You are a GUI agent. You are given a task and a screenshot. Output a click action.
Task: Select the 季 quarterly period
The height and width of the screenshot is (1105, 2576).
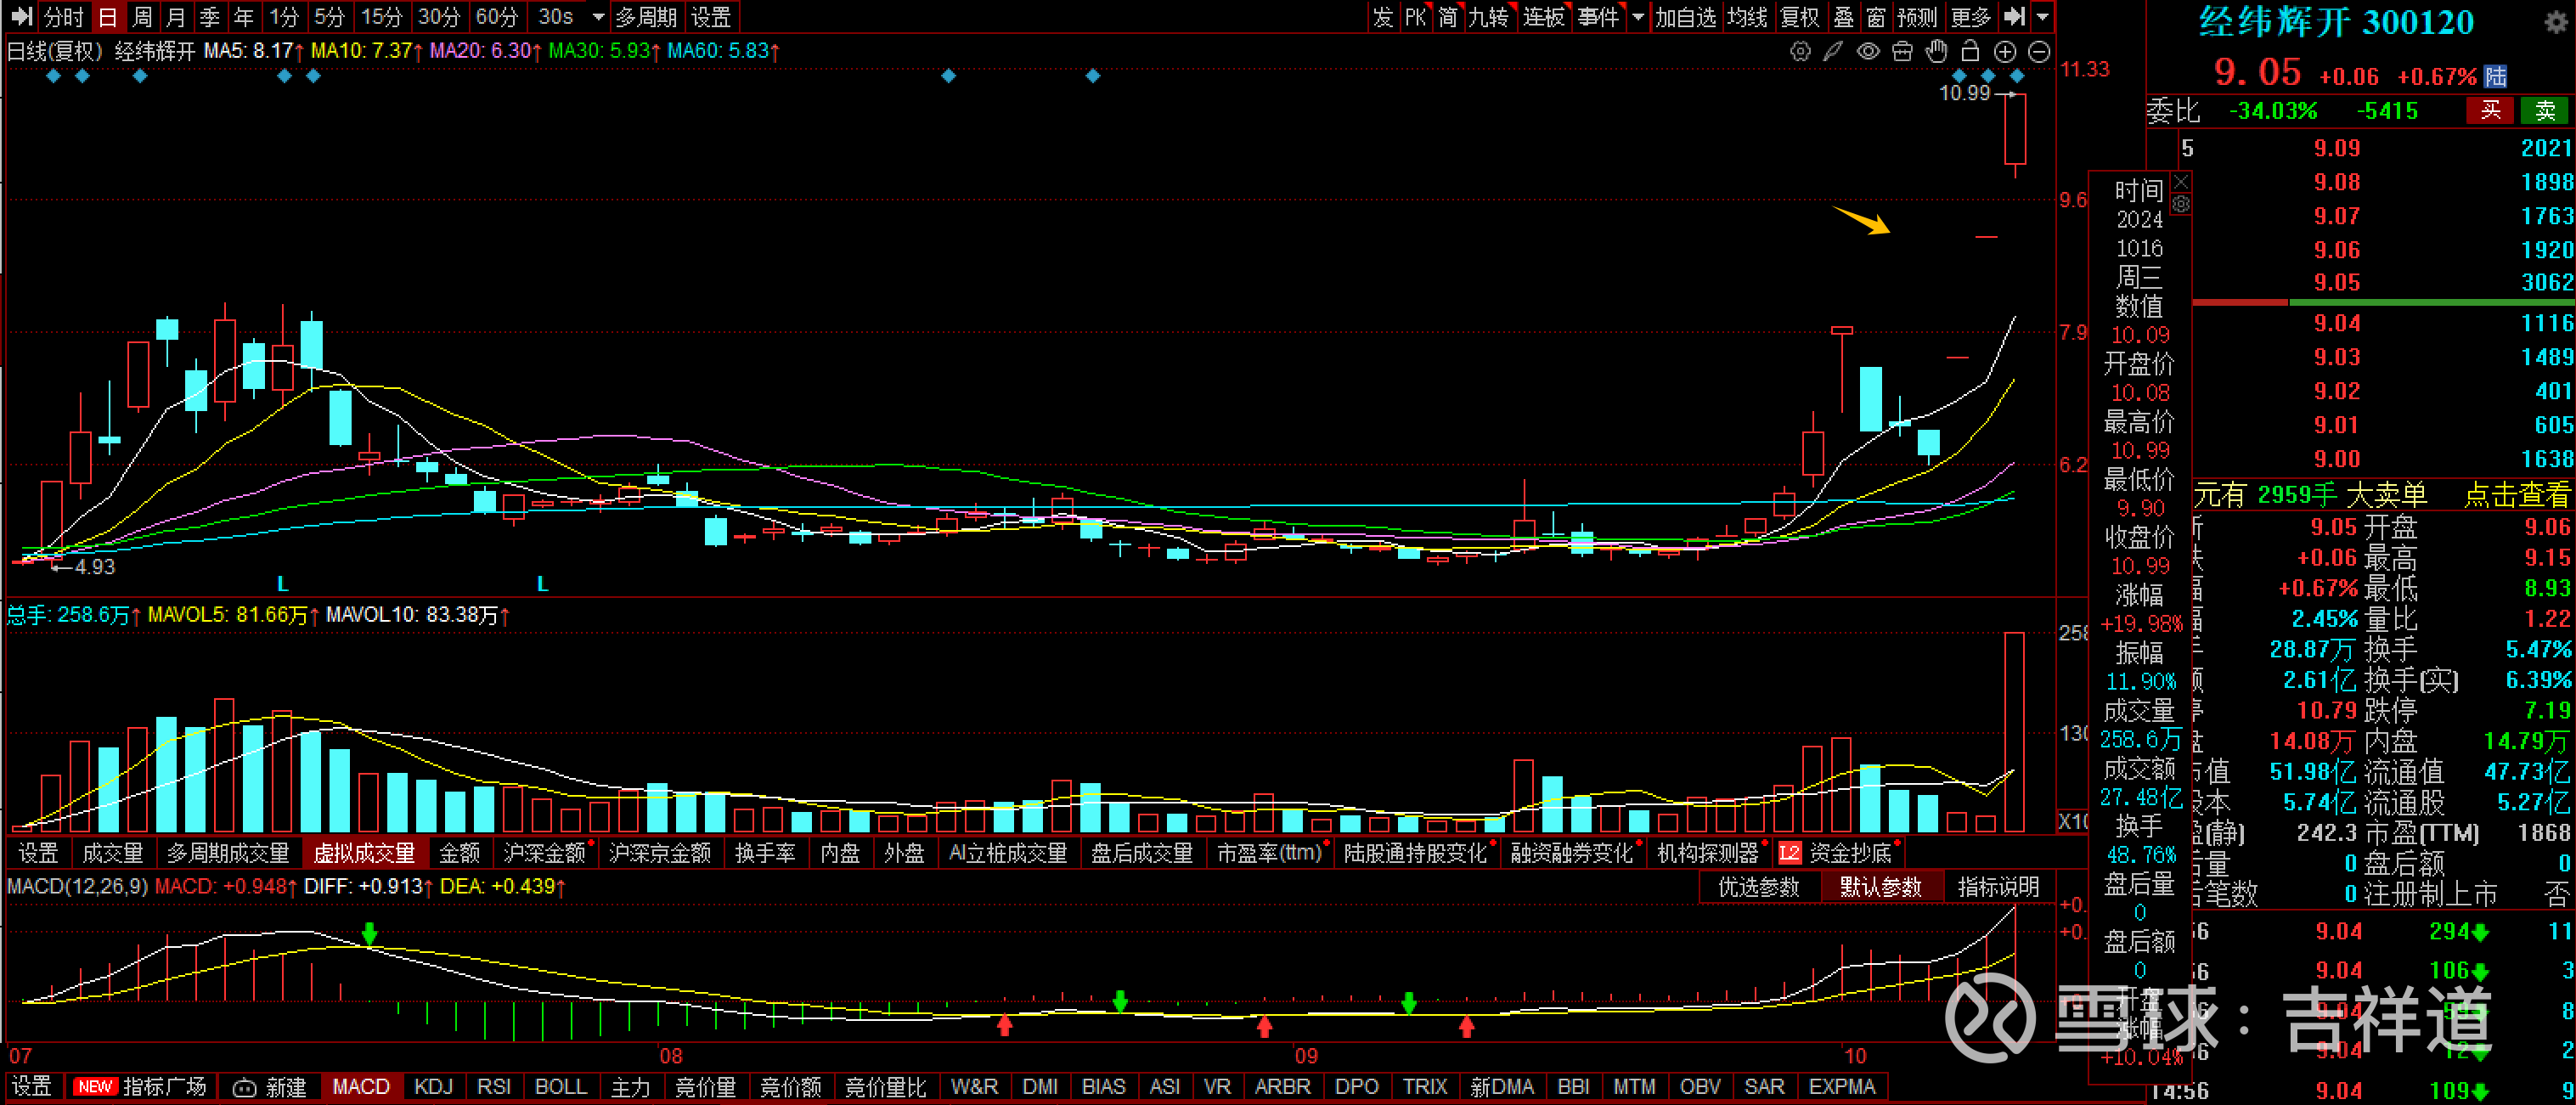tap(210, 17)
